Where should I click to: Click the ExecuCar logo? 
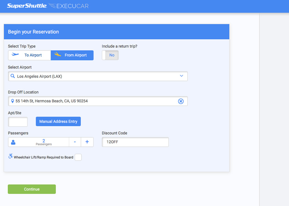(x=68, y=6)
